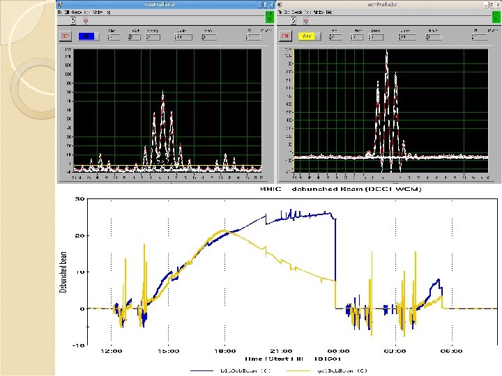Click the run arrow icon in left window toolbar
The width and height of the screenshot is (502, 376).
click(x=73, y=21)
